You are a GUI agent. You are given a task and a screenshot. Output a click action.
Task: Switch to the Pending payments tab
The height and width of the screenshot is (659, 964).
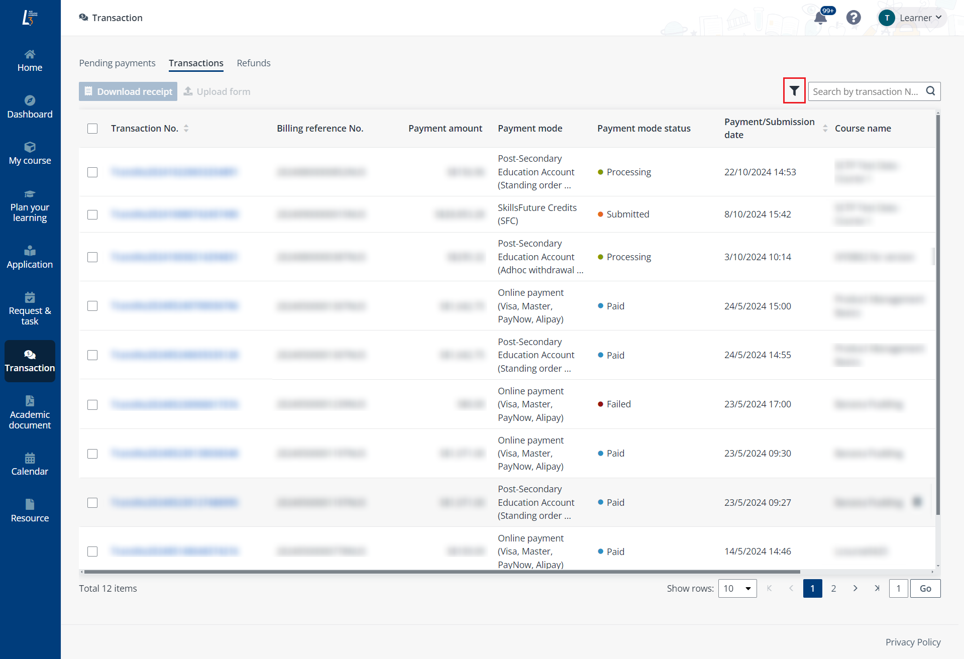pos(117,63)
